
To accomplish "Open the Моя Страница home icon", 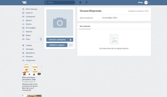I will 23,9.
